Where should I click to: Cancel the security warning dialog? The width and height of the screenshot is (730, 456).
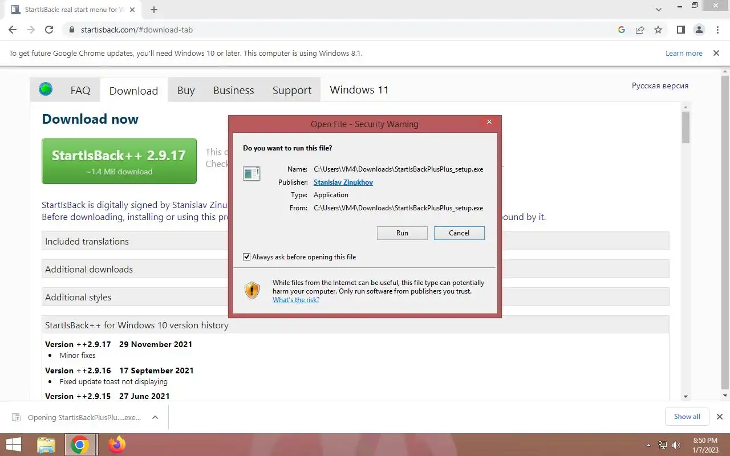tap(459, 233)
